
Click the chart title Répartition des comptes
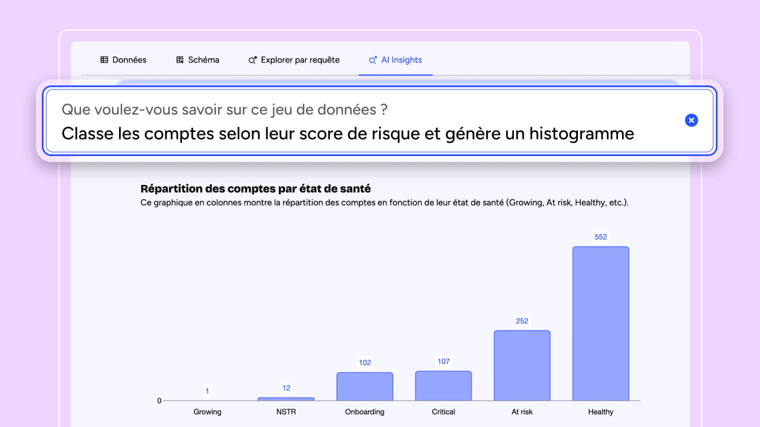[256, 189]
